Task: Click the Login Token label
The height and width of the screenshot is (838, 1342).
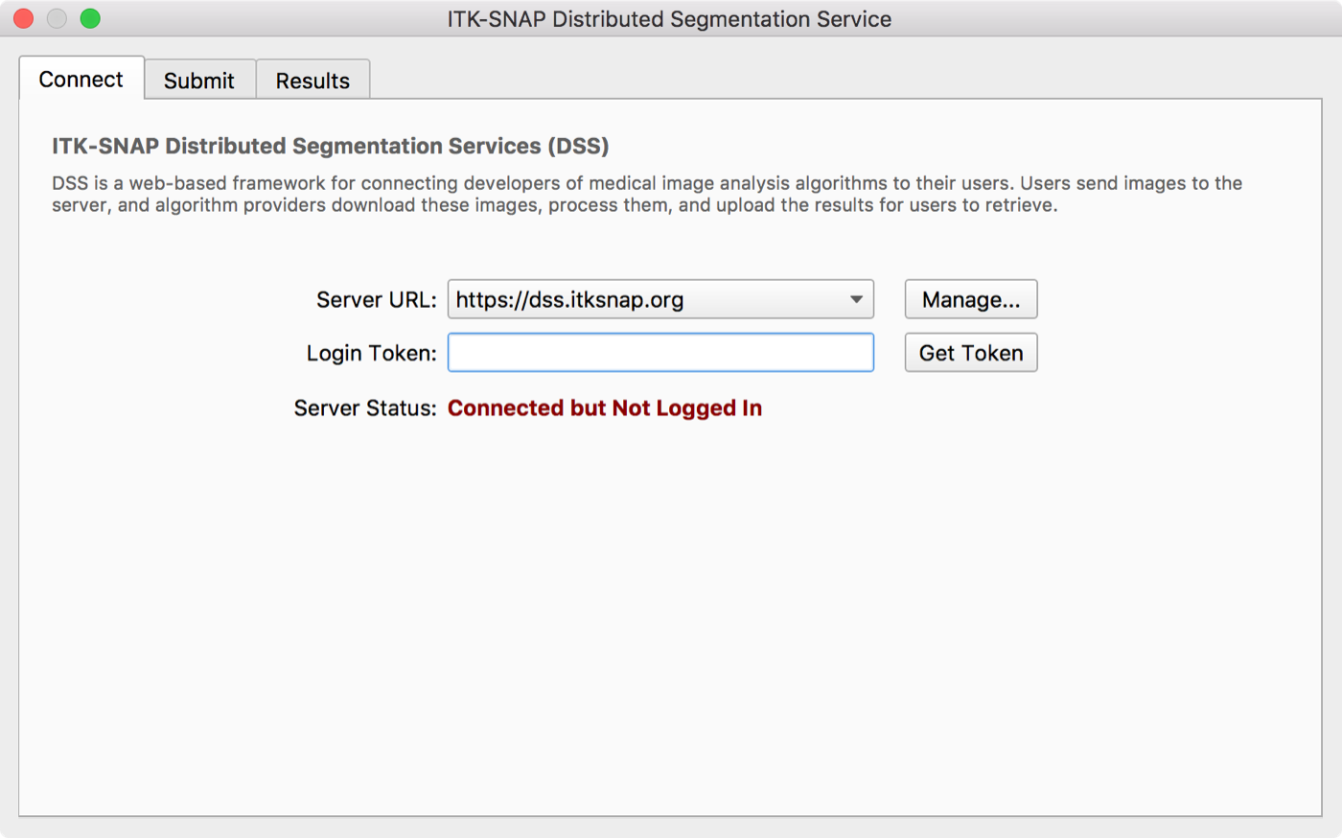Action: pos(372,354)
